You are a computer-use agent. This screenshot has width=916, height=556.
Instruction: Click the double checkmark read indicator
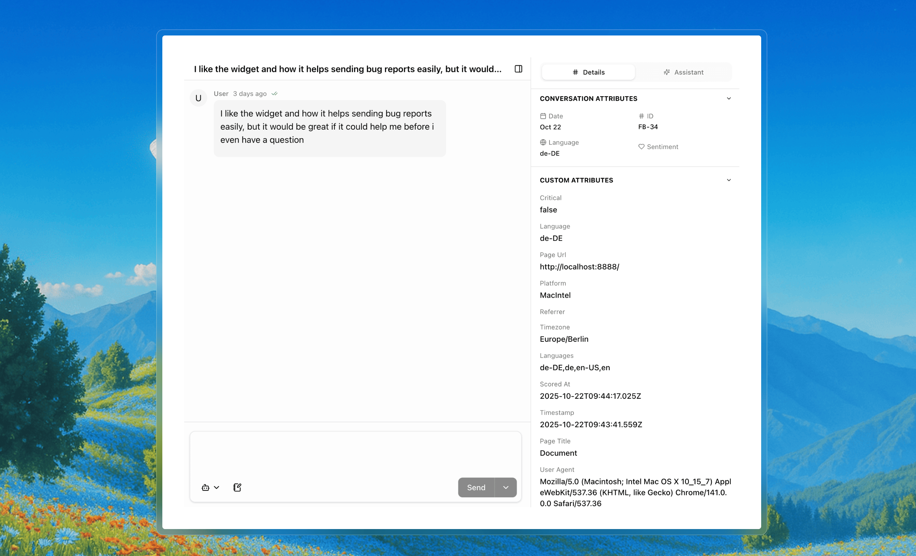(275, 94)
